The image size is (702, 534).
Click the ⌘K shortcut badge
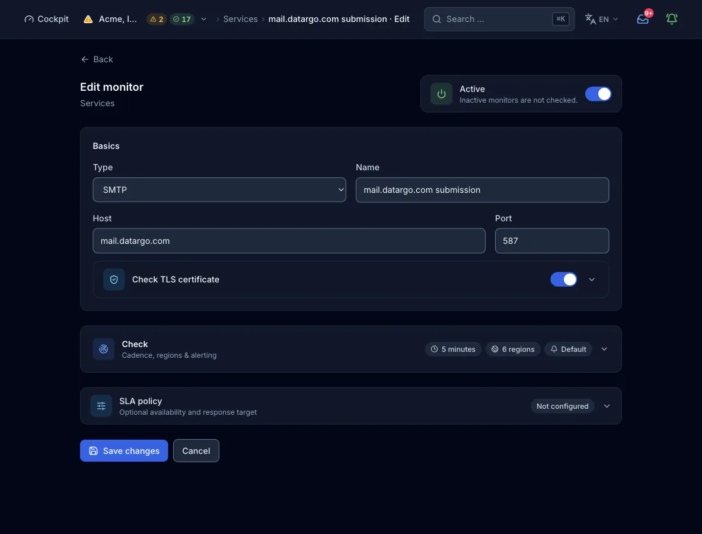pyautogui.click(x=560, y=19)
